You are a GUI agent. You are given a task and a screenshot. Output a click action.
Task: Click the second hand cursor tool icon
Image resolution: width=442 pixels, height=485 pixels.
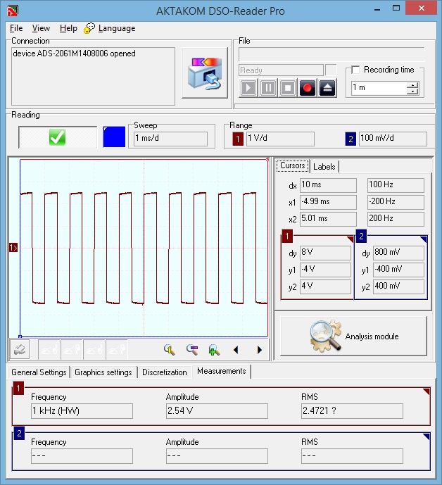(x=72, y=350)
